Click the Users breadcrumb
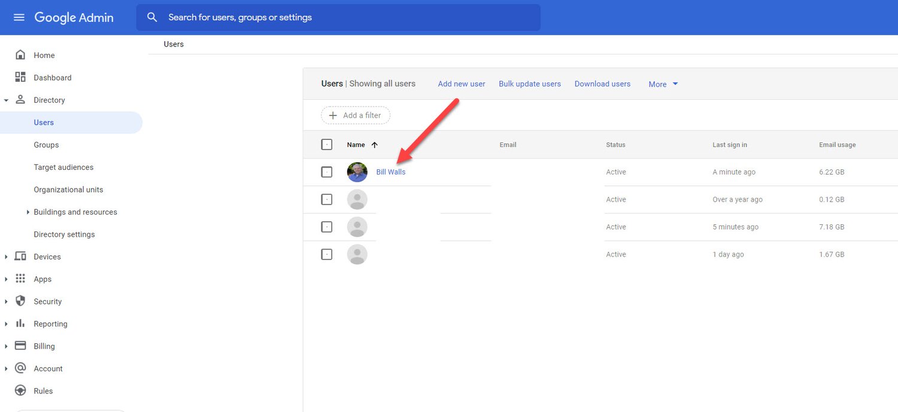The height and width of the screenshot is (412, 898). tap(174, 44)
